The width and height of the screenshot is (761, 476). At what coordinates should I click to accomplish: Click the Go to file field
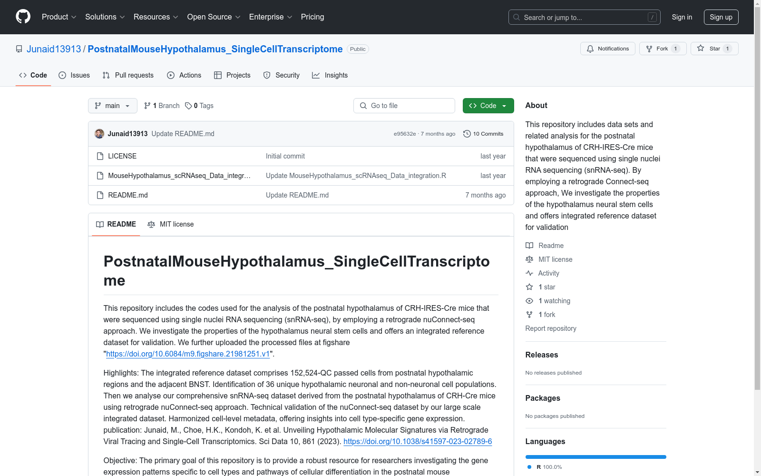click(x=404, y=106)
